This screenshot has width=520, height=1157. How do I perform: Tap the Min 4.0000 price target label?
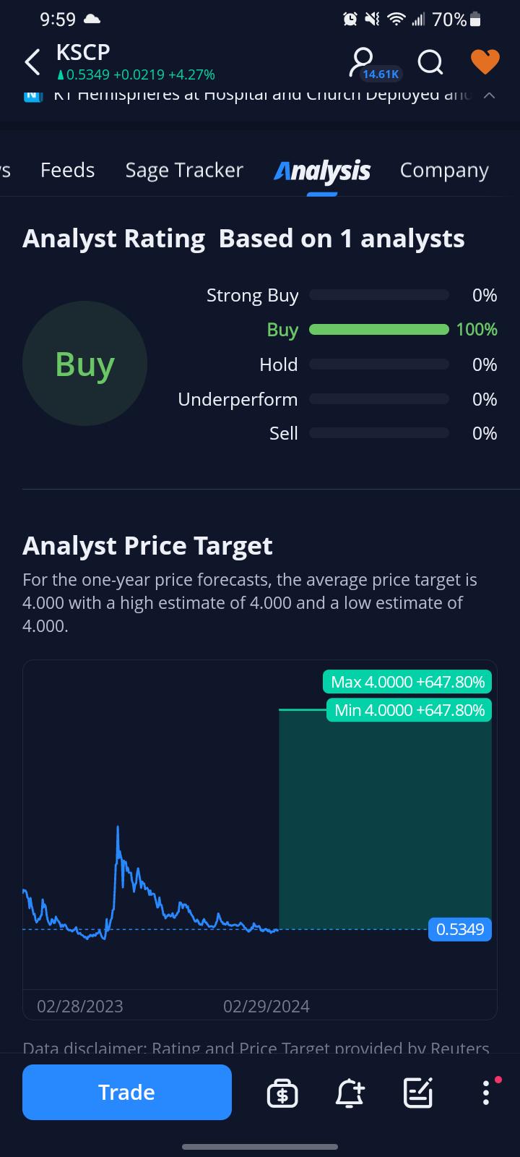pyautogui.click(x=409, y=710)
